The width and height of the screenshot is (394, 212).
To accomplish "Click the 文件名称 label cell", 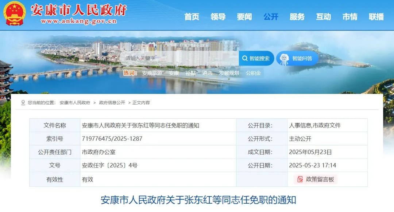I will coord(55,125).
